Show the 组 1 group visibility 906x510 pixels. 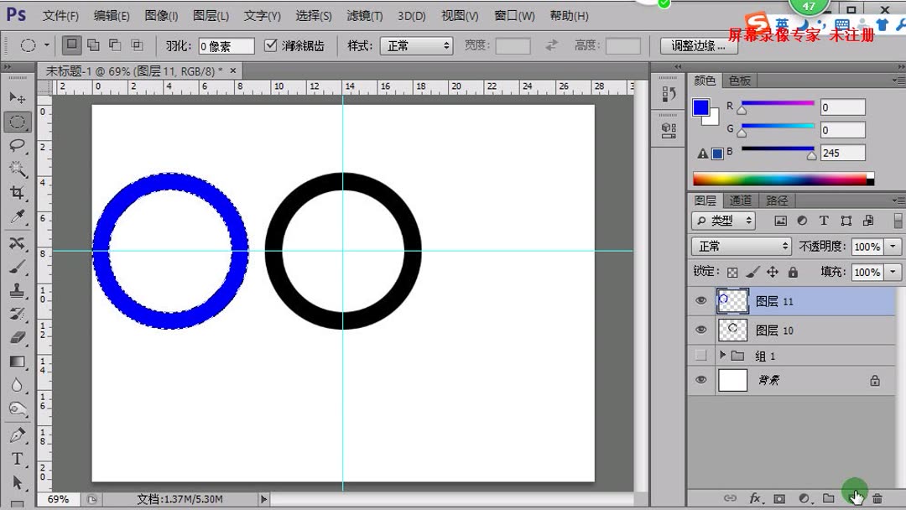[x=700, y=356]
